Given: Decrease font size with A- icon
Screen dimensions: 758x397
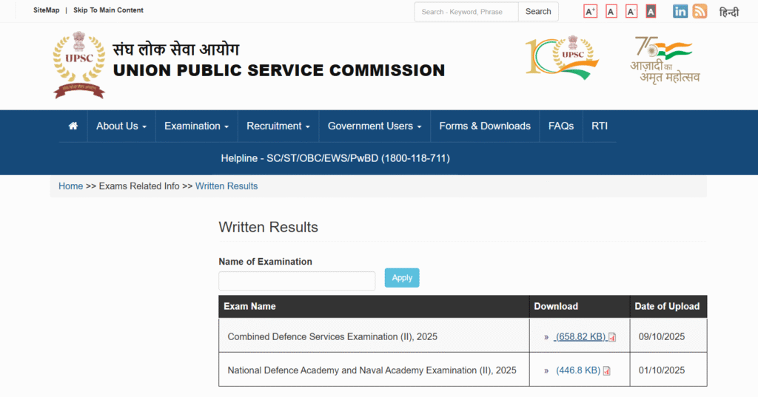Looking at the screenshot, I should click(631, 11).
